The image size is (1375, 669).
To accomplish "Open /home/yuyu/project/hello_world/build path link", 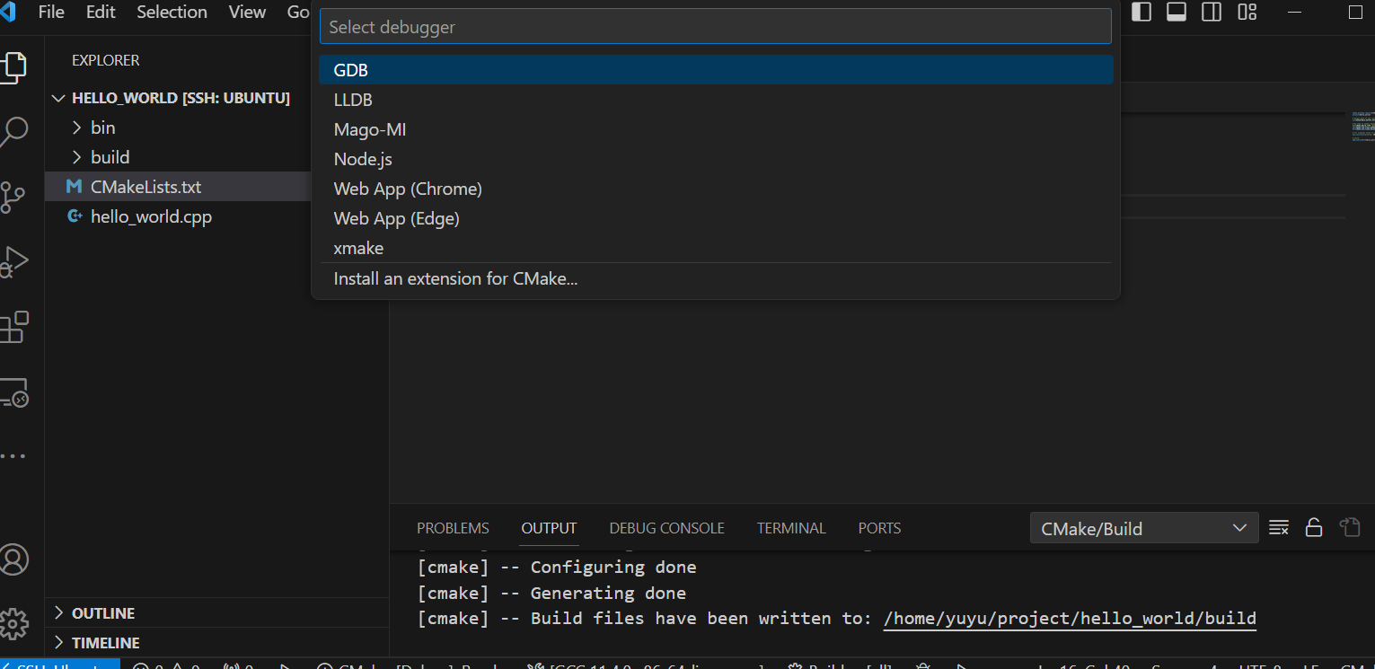I will click(x=1070, y=618).
